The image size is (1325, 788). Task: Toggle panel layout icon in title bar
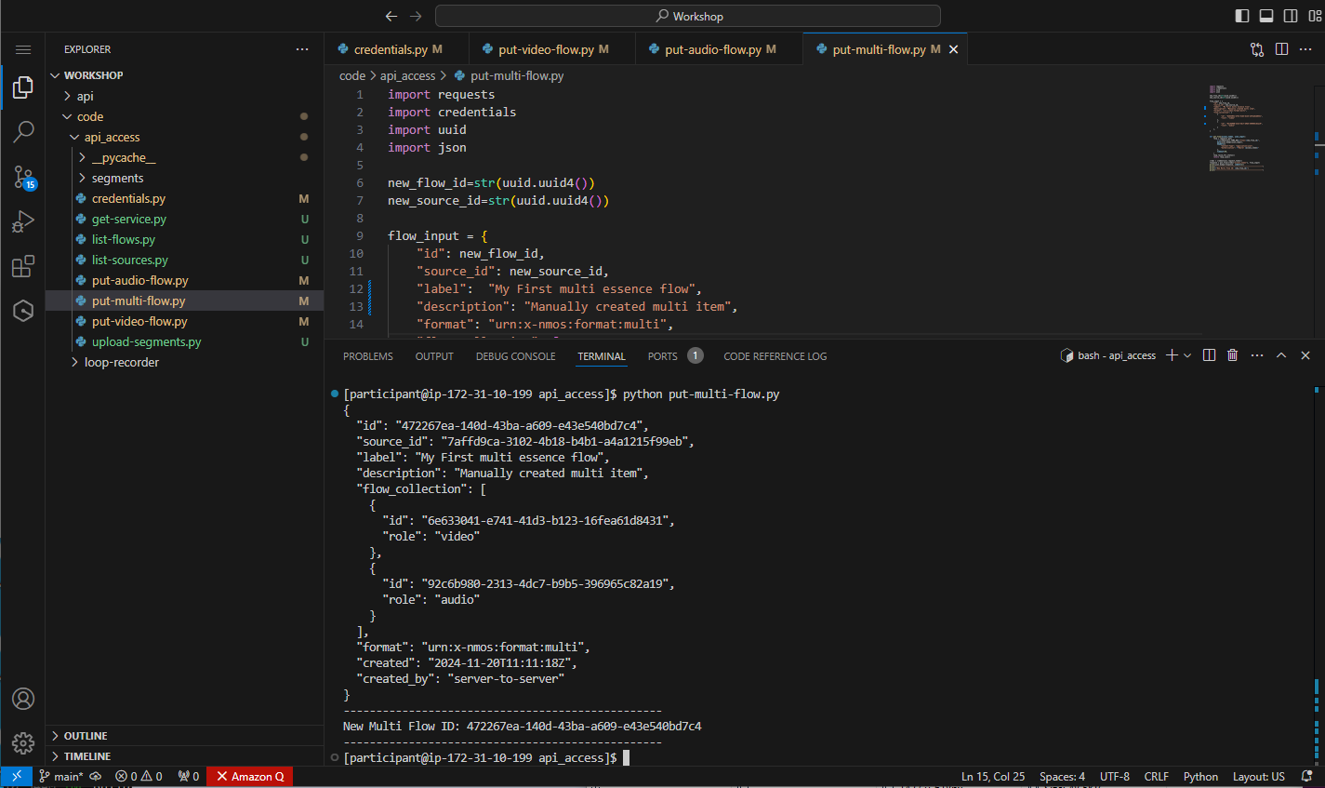[1266, 16]
